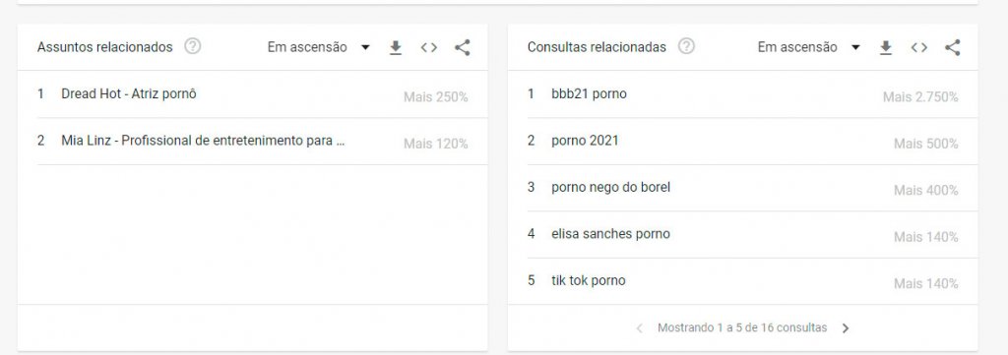Image resolution: width=1008 pixels, height=355 pixels.
Task: Select the Mais 2.750% value in the first query row
Action: click(920, 97)
